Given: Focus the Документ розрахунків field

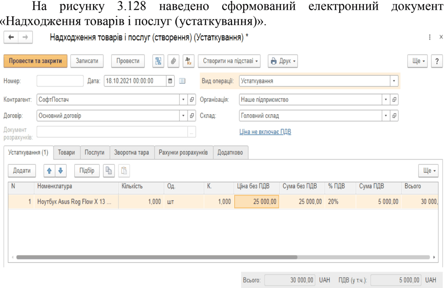Looking at the screenshot, I should tap(112, 132).
